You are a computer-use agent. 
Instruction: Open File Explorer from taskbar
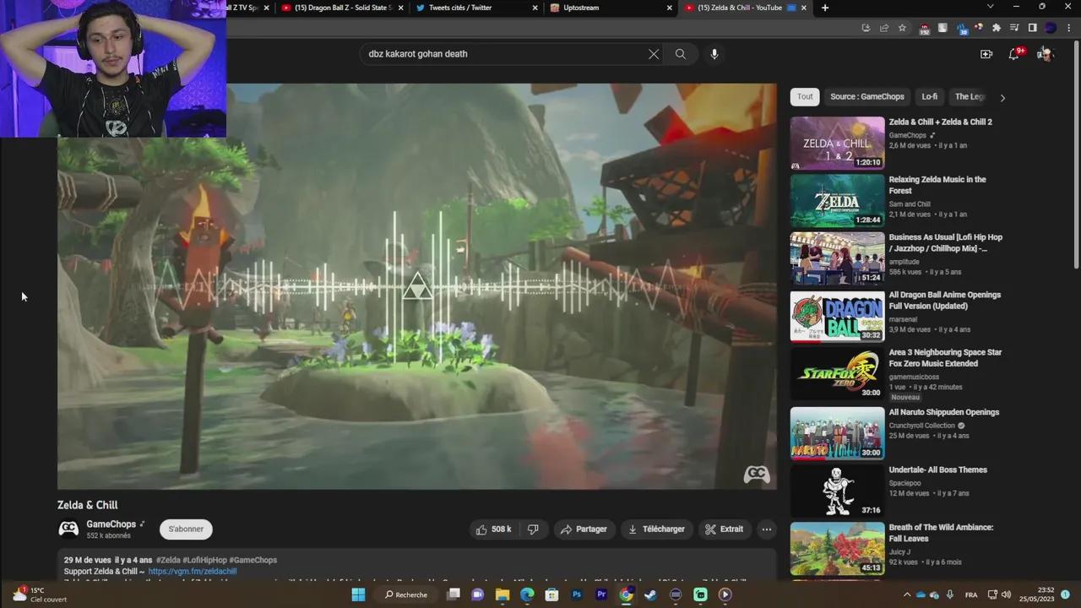click(x=502, y=594)
